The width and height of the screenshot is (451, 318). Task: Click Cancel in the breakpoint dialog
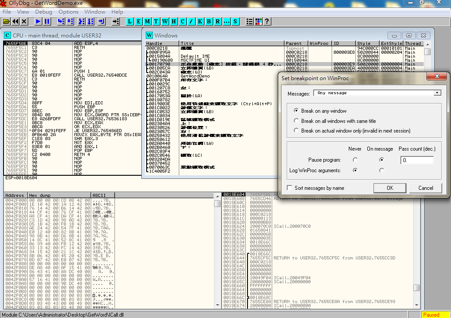click(425, 188)
